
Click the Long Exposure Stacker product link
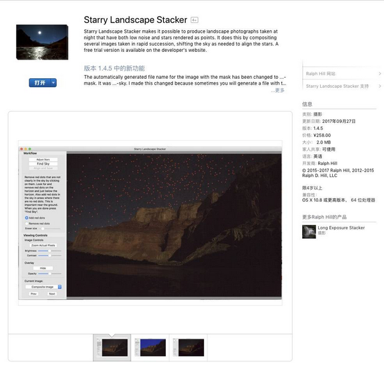341,228
